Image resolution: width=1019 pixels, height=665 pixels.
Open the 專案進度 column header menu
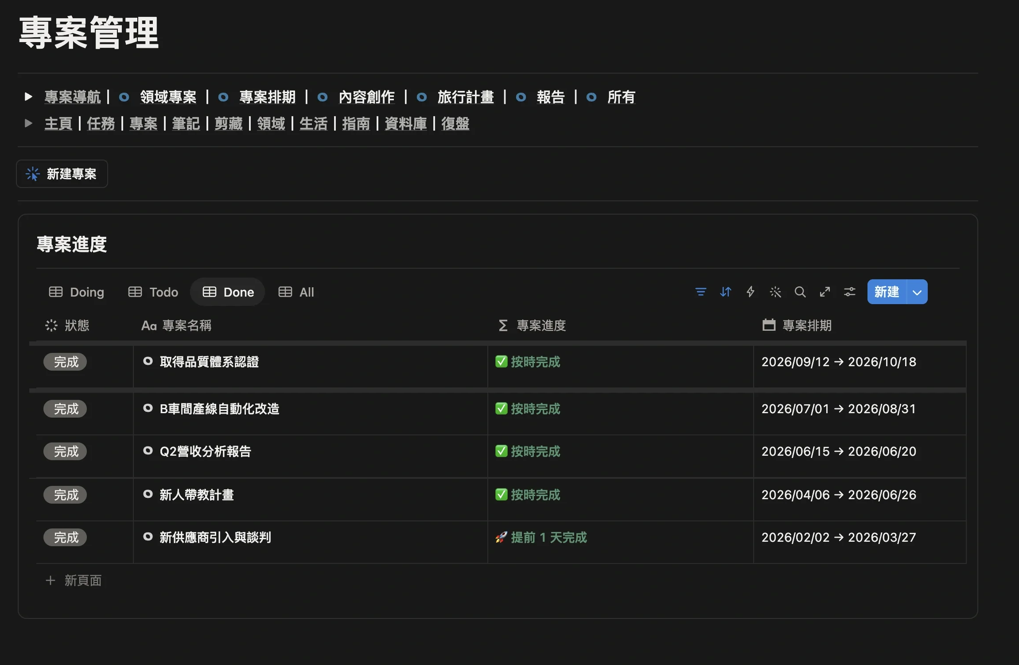(x=532, y=325)
